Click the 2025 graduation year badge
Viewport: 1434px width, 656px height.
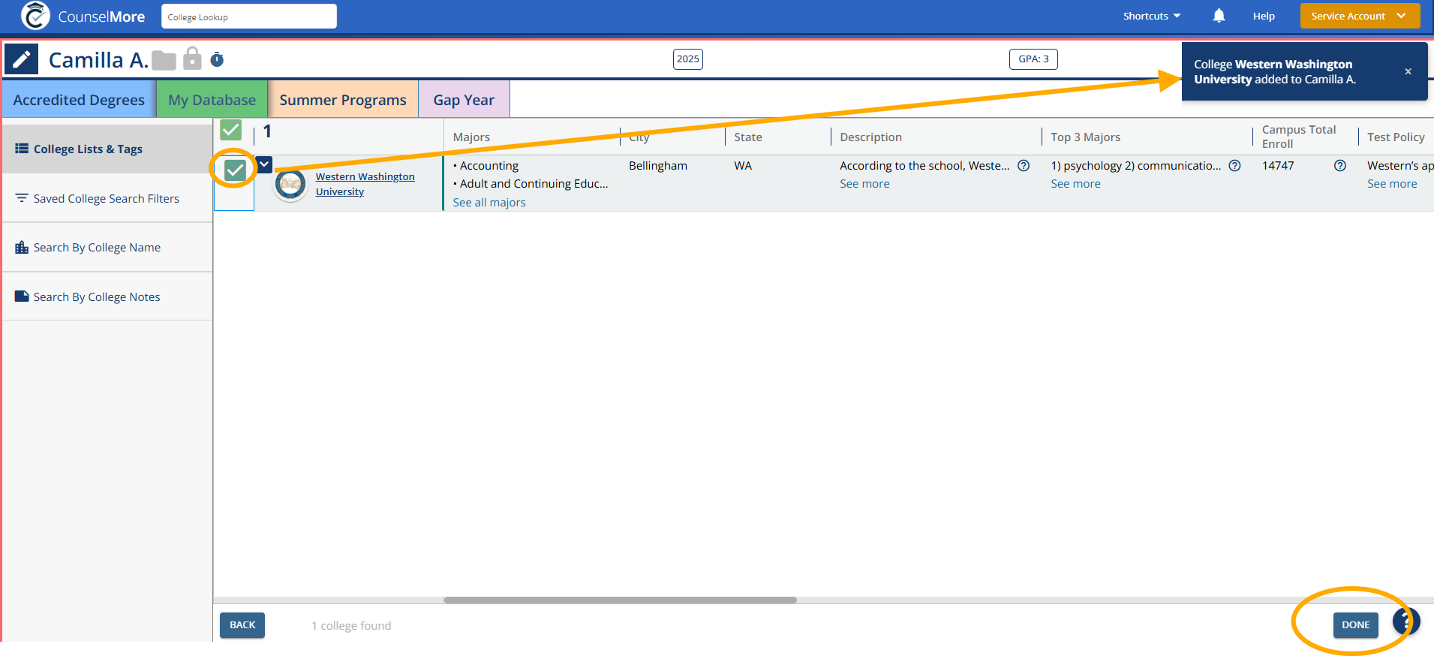tap(688, 59)
